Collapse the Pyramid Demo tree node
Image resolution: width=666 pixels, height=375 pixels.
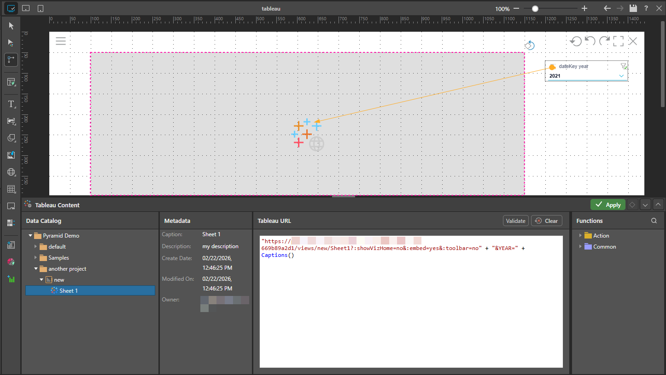tap(30, 236)
